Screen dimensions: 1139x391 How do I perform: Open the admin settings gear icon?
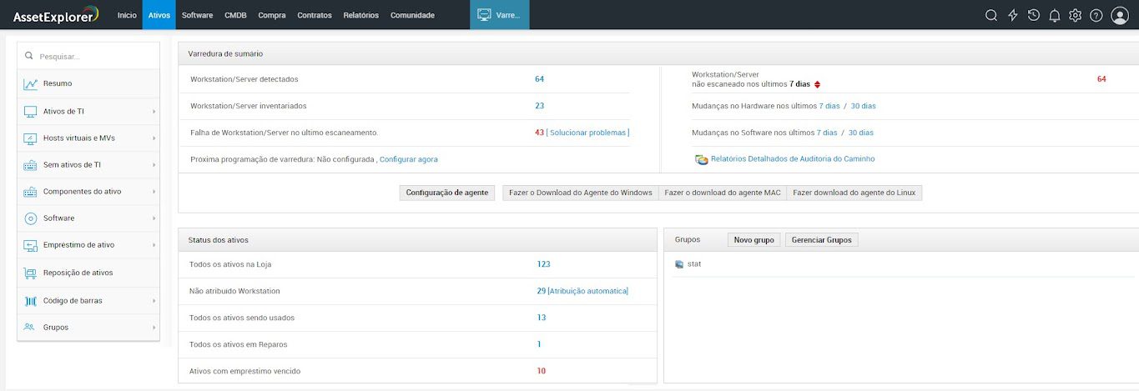pyautogui.click(x=1076, y=15)
